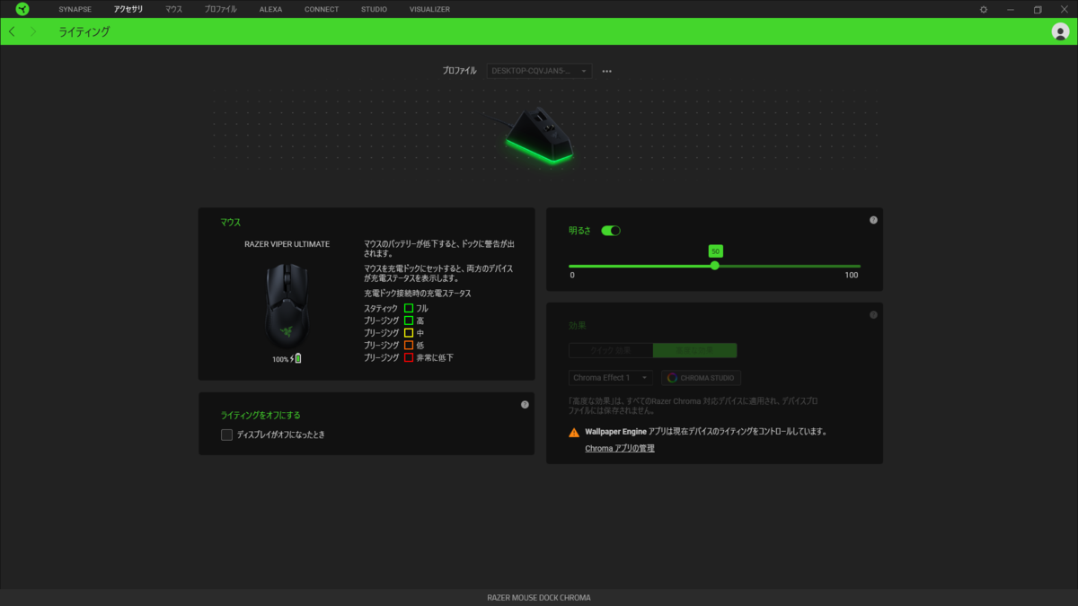1078x606 pixels.
Task: Click the green 高 high-charge color swatch
Action: 409,321
